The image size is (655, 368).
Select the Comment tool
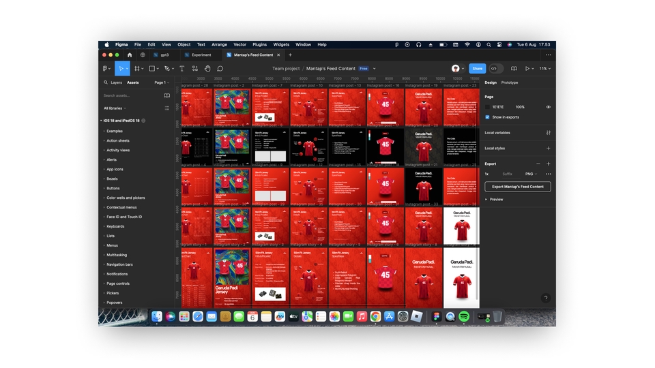point(220,68)
